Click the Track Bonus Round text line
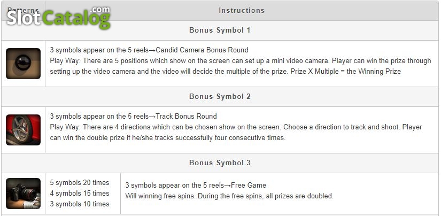441x216 pixels. pos(133,117)
